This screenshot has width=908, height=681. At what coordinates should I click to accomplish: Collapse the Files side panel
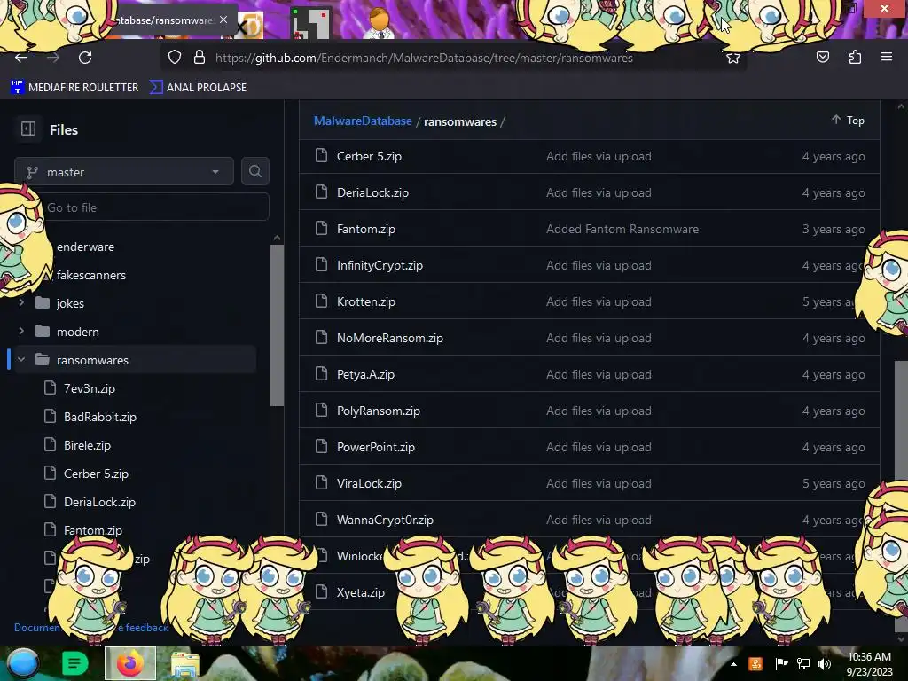coord(28,129)
